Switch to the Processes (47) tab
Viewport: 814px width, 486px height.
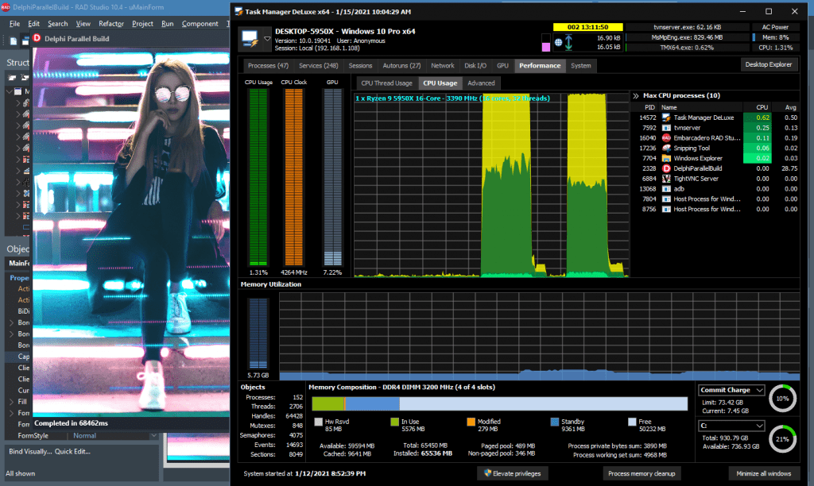268,66
